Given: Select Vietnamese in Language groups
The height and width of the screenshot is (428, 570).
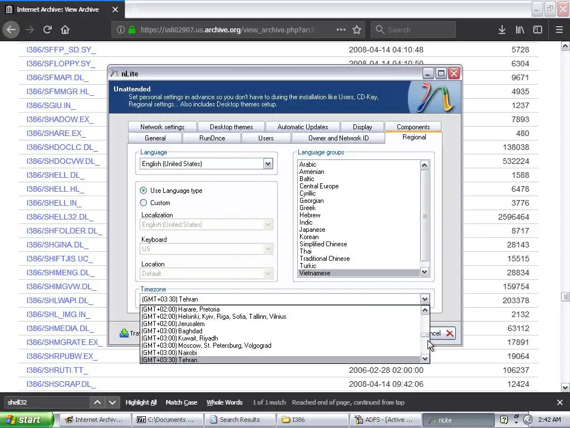Looking at the screenshot, I should [x=359, y=273].
